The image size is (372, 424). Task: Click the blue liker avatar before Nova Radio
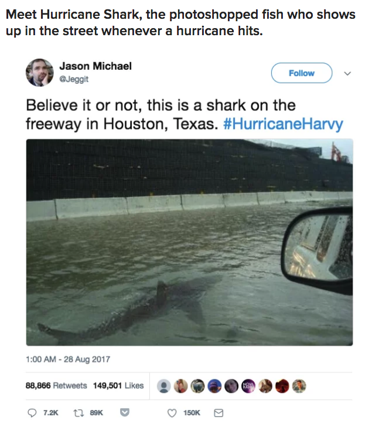[214, 386]
